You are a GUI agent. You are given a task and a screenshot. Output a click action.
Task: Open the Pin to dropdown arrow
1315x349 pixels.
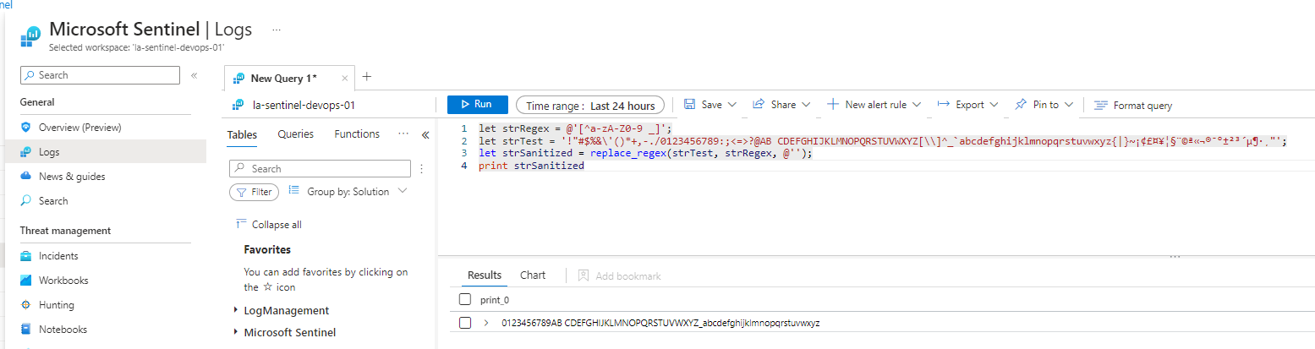tap(1069, 105)
